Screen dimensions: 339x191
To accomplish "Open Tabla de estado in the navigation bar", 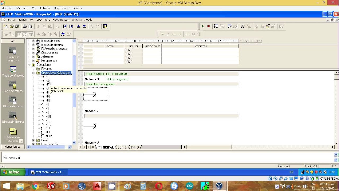I will tap(13, 87).
